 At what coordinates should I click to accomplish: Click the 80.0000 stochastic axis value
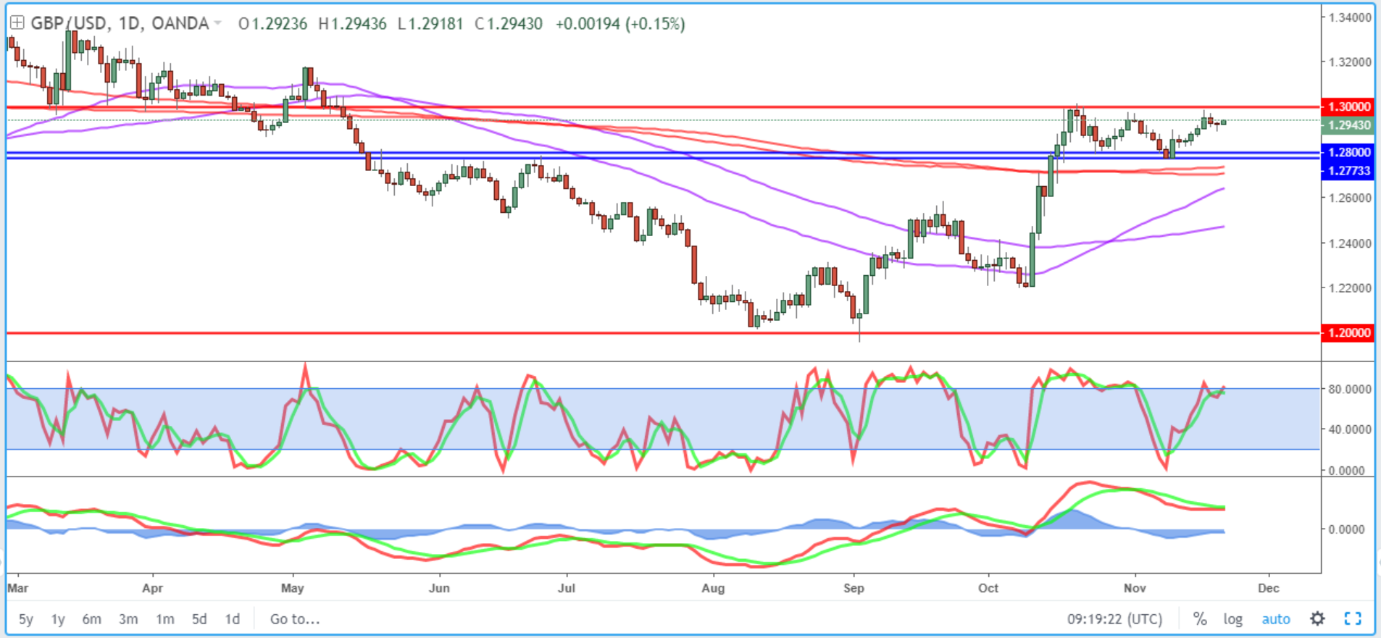pyautogui.click(x=1350, y=389)
